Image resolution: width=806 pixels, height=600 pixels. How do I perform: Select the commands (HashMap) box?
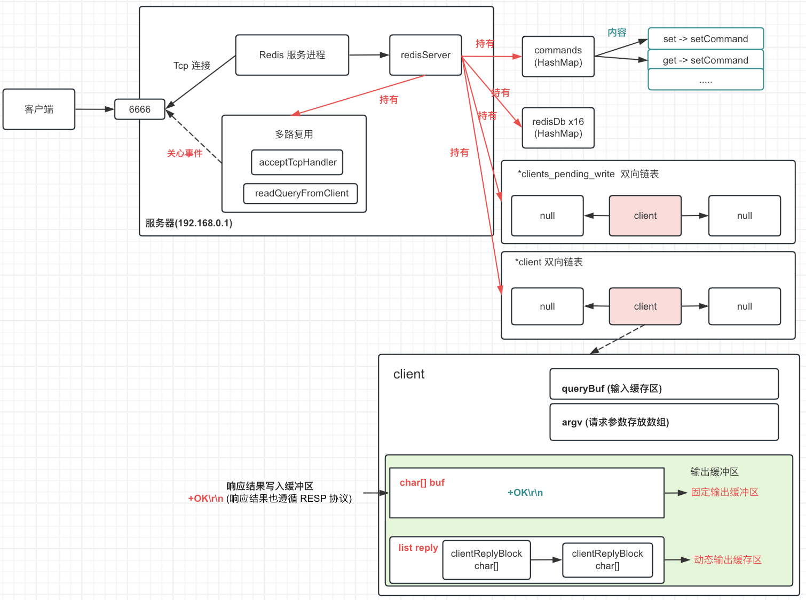[558, 57]
